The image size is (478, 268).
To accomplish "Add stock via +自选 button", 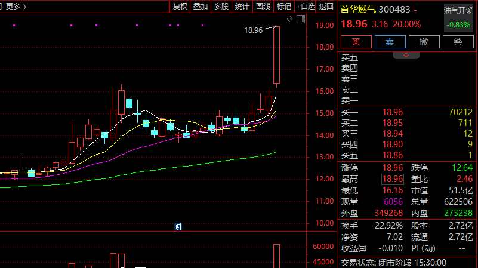I will [x=305, y=7].
